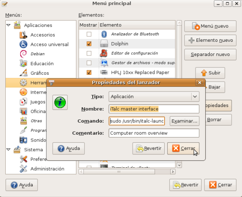Viewport: 242px width, 197px height.
Task: Click Revertir in the launcher dialog
Action: tap(149, 148)
